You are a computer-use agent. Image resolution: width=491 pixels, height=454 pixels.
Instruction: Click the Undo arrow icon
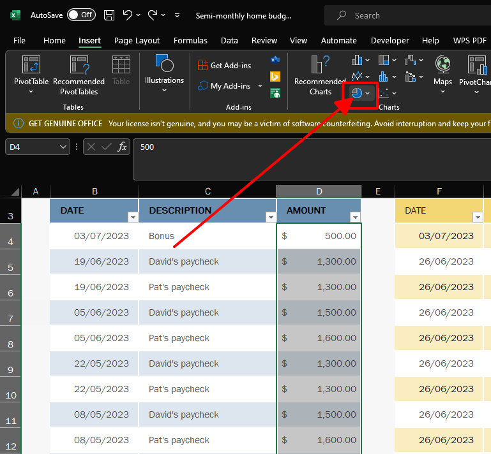[x=127, y=15]
